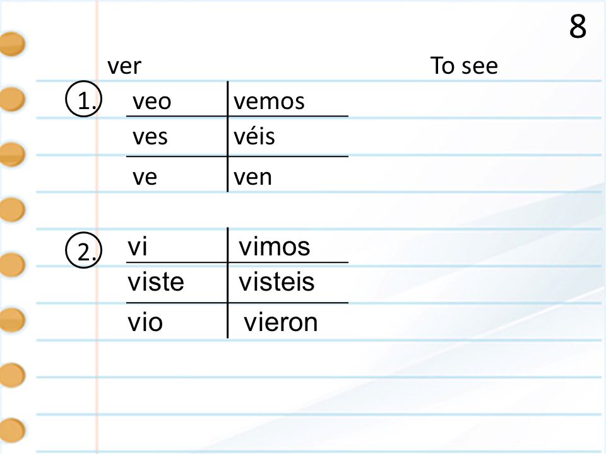606x454 pixels.
Task: Click the slide number 8
Action: tap(578, 26)
